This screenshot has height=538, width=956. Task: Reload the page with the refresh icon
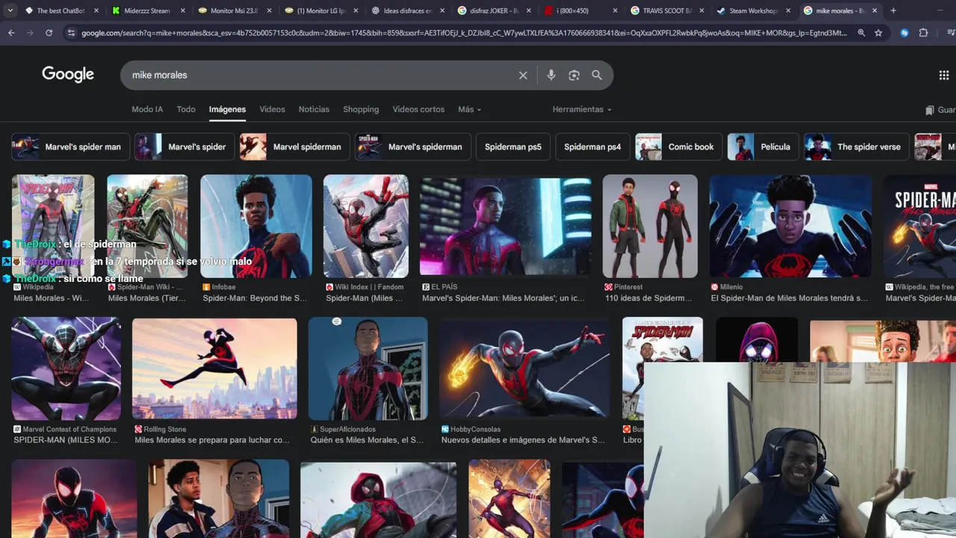point(49,33)
